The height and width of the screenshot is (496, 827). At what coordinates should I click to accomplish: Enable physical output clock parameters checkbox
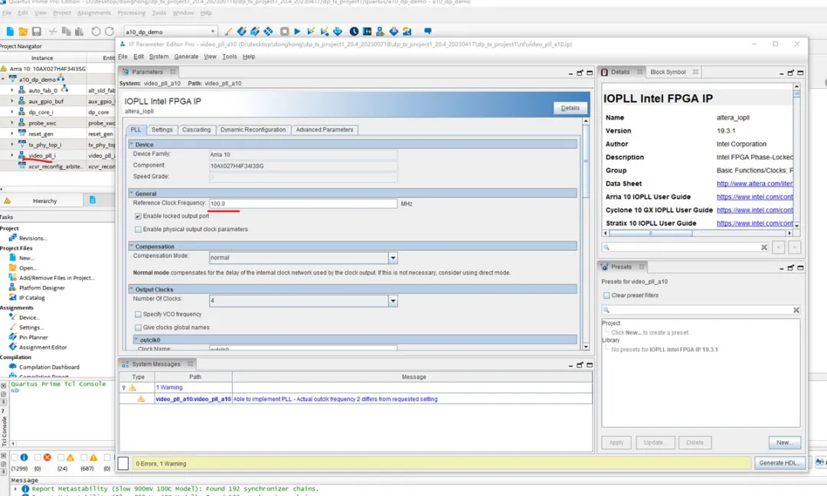coord(138,230)
